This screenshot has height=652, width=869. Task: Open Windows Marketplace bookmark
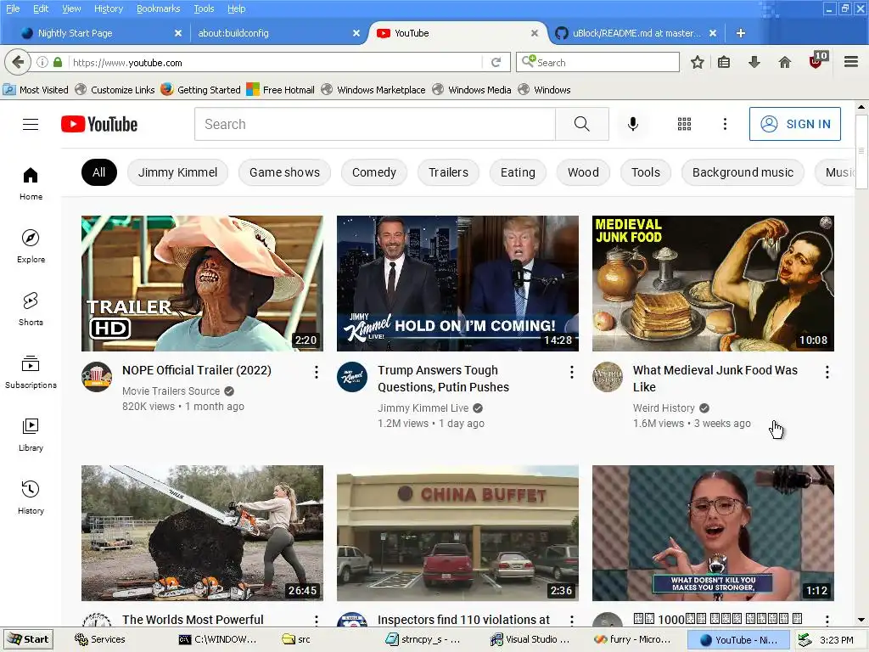click(x=373, y=90)
